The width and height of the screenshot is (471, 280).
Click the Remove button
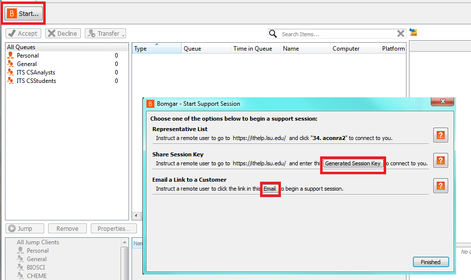point(67,229)
